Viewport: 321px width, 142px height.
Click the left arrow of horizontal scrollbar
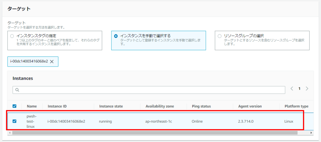[x=10, y=133]
